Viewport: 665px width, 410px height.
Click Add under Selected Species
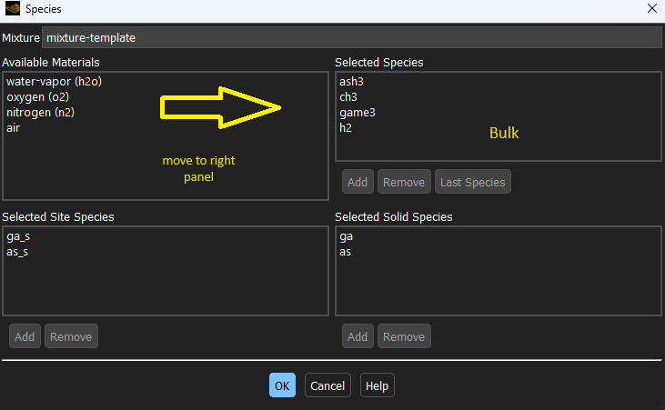click(358, 182)
